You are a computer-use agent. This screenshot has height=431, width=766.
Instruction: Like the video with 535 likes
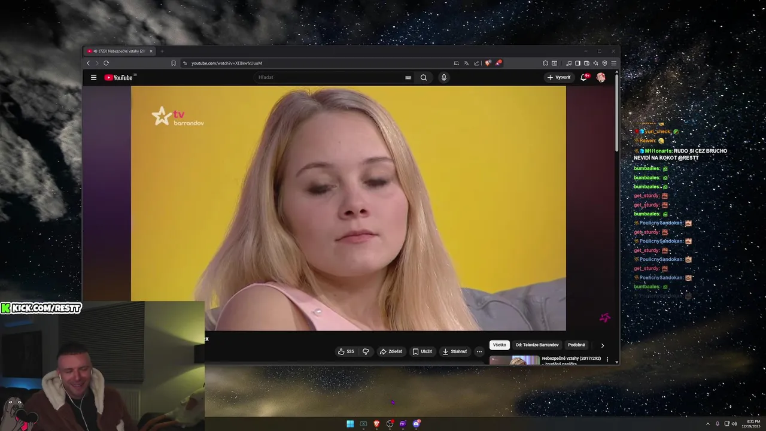(x=346, y=351)
